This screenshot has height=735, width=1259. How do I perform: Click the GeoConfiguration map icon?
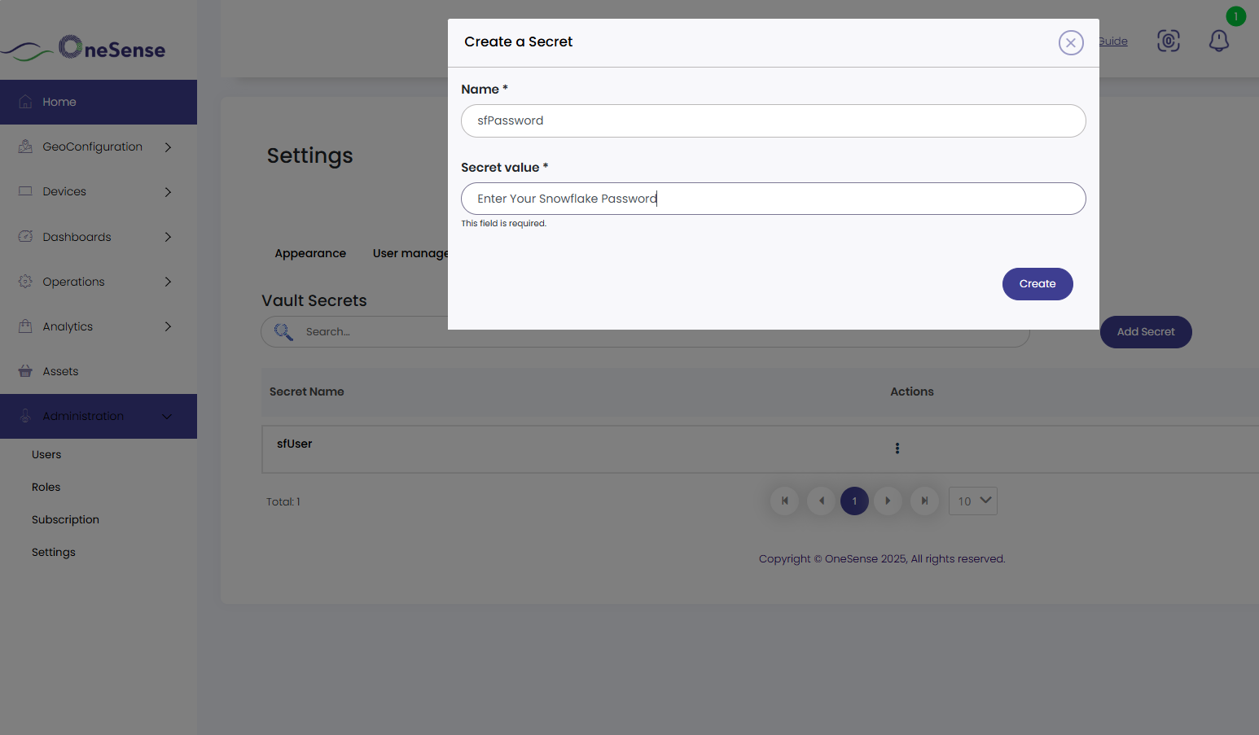pos(25,147)
